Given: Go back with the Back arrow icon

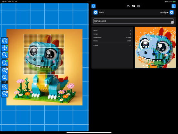Looking at the screenshot, I should [x=95, y=12].
